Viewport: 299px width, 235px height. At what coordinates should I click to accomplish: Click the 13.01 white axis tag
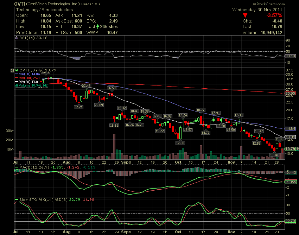click(x=291, y=137)
